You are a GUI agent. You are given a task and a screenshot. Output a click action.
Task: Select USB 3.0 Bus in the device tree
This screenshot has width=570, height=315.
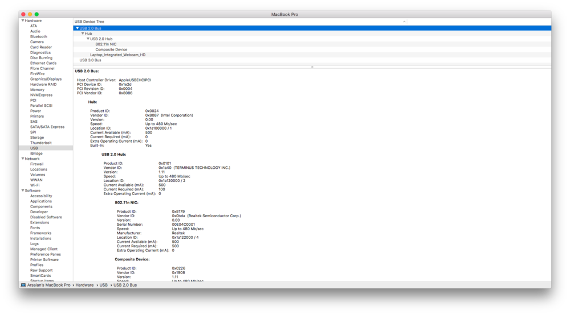pyautogui.click(x=90, y=60)
